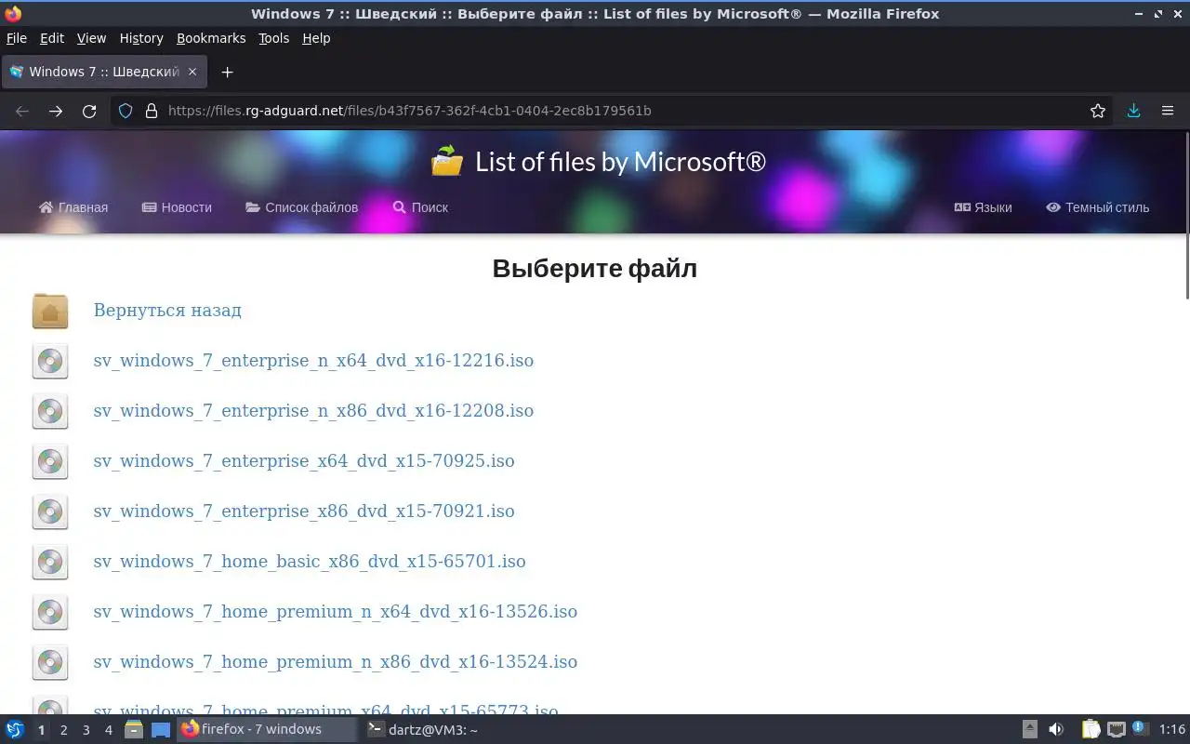This screenshot has width=1190, height=744.
Task: Click disc icon for home_basic_x86 x15-65701 iso
Action: click(x=50, y=562)
